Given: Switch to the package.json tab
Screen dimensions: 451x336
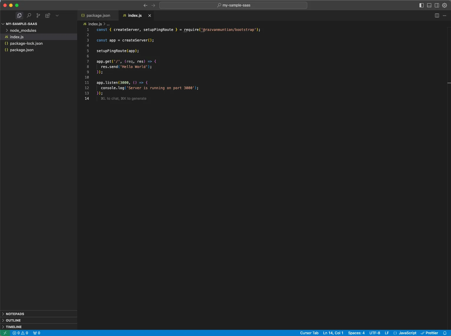Looking at the screenshot, I should click(x=98, y=15).
